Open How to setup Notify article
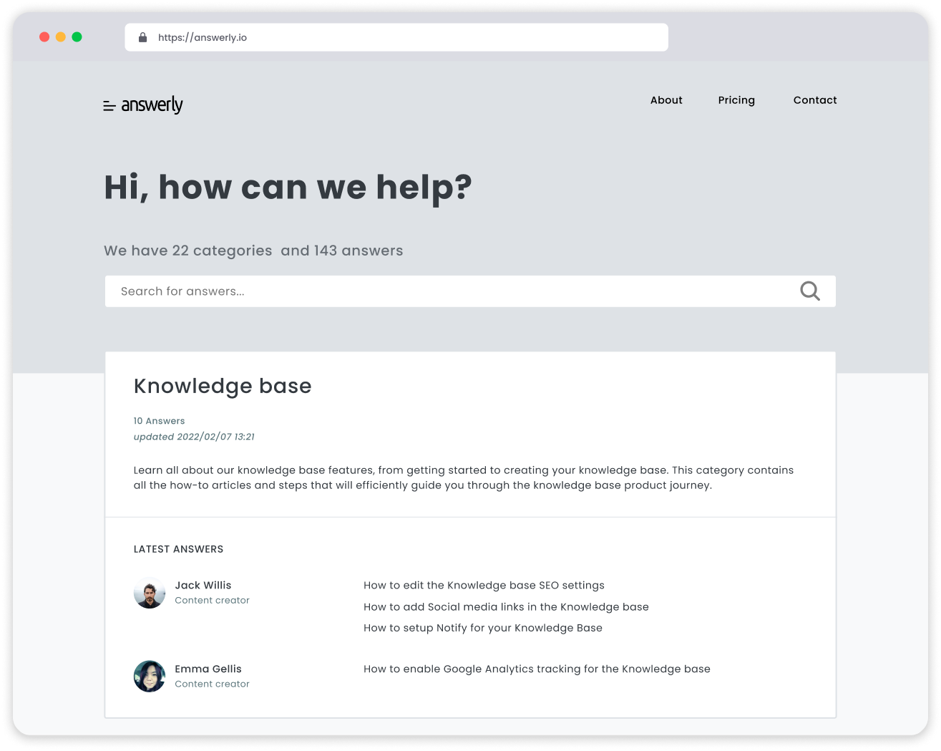Viewport: 941px width, 751px height. coord(483,628)
